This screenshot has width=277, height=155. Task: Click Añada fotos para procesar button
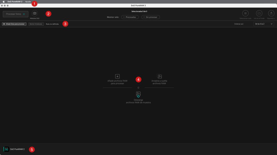(14, 24)
